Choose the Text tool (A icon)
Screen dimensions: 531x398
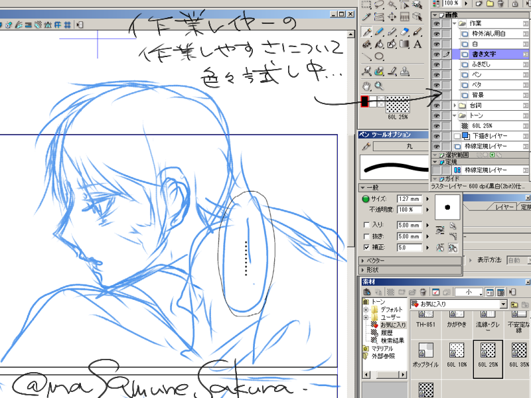click(417, 44)
